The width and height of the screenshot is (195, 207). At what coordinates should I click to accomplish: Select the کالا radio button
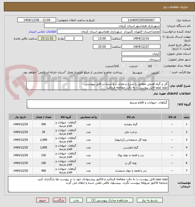(x=156, y=66)
